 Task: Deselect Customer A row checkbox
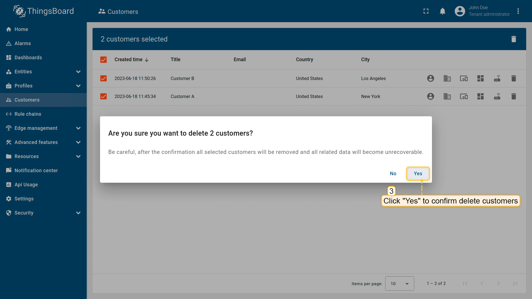pyautogui.click(x=103, y=96)
